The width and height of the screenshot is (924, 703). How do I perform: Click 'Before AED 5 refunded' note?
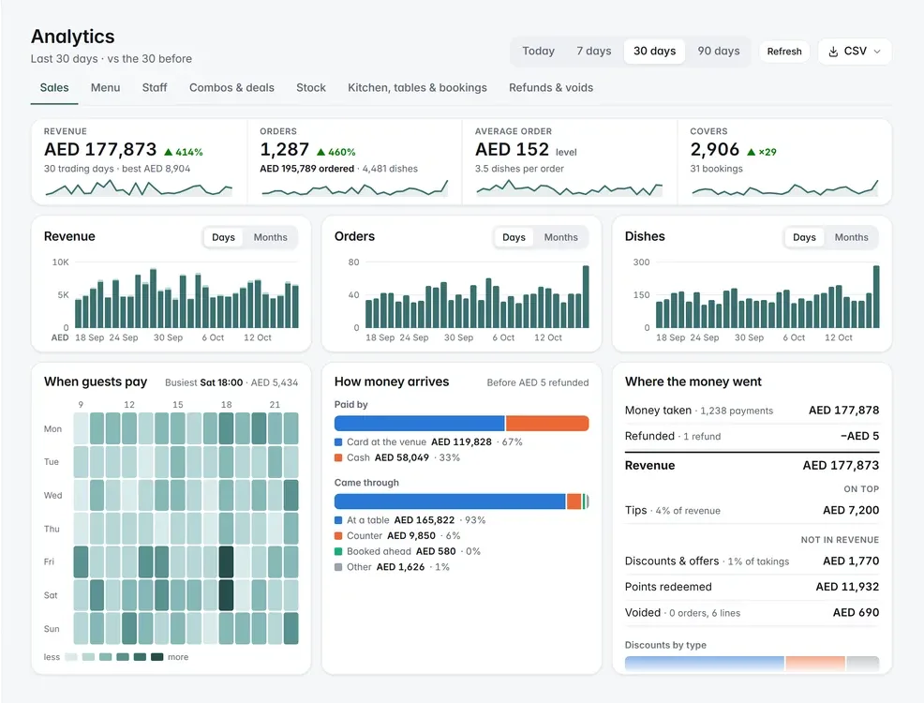pyautogui.click(x=537, y=383)
